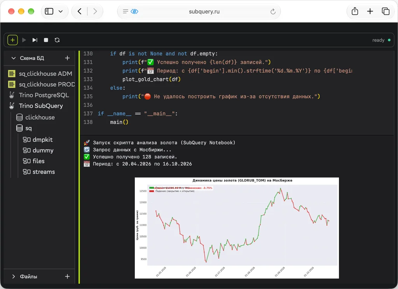This screenshot has width=398, height=289.
Task: Open the clickhouse catalog
Action: pyautogui.click(x=40, y=117)
